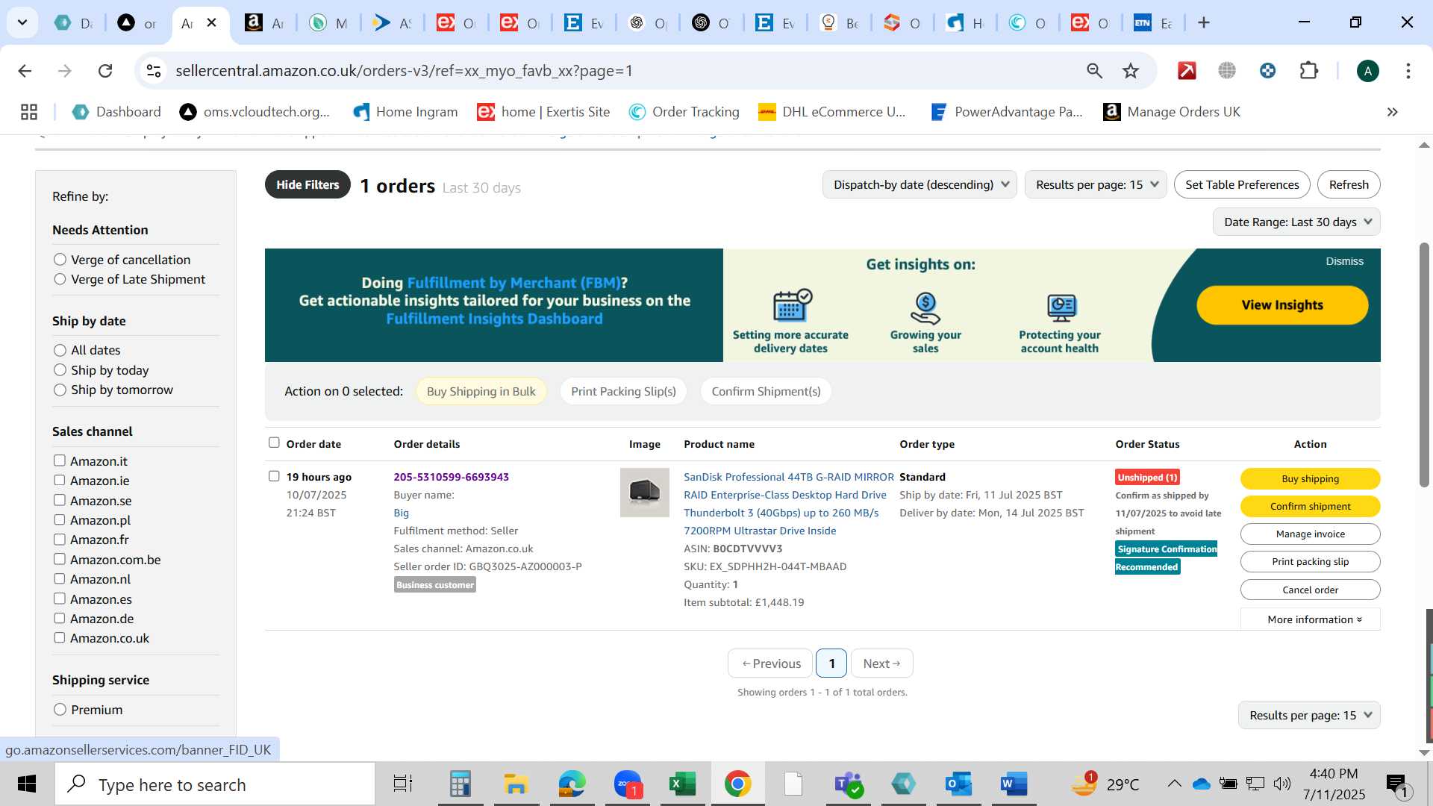
Task: Click the Refresh orders button
Action: [x=1349, y=184]
